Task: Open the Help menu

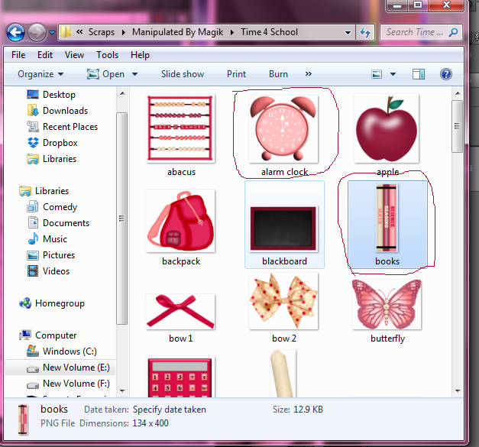Action: tap(140, 55)
